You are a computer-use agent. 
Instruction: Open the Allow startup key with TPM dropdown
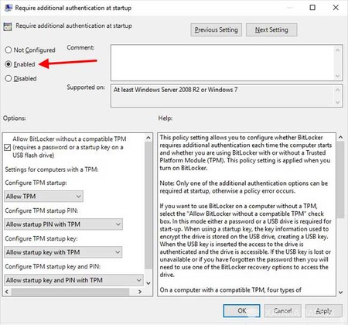pos(63,252)
